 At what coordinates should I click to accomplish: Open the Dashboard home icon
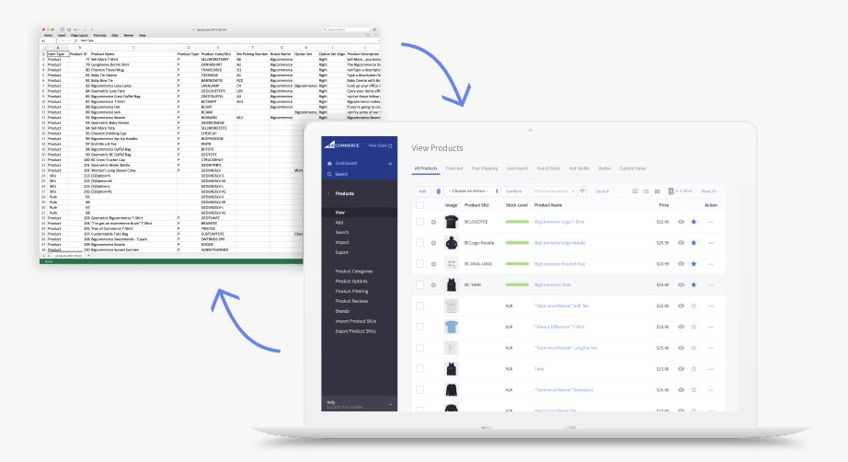[329, 164]
